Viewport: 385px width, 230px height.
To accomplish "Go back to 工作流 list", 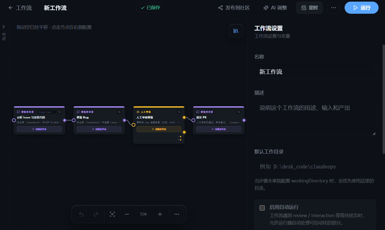I will (20, 8).
